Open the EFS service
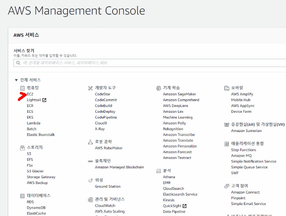Image resolution: width=286 pixels, height=216 pixels. pos(30,160)
